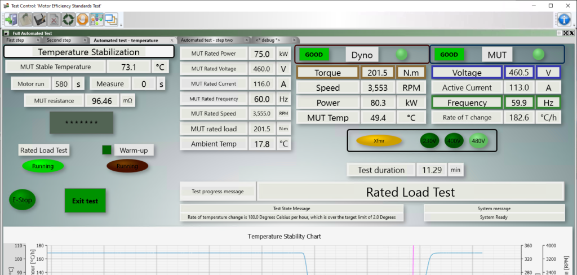The width and height of the screenshot is (577, 275).
Task: Switch to the First step tab
Action: tap(16, 41)
